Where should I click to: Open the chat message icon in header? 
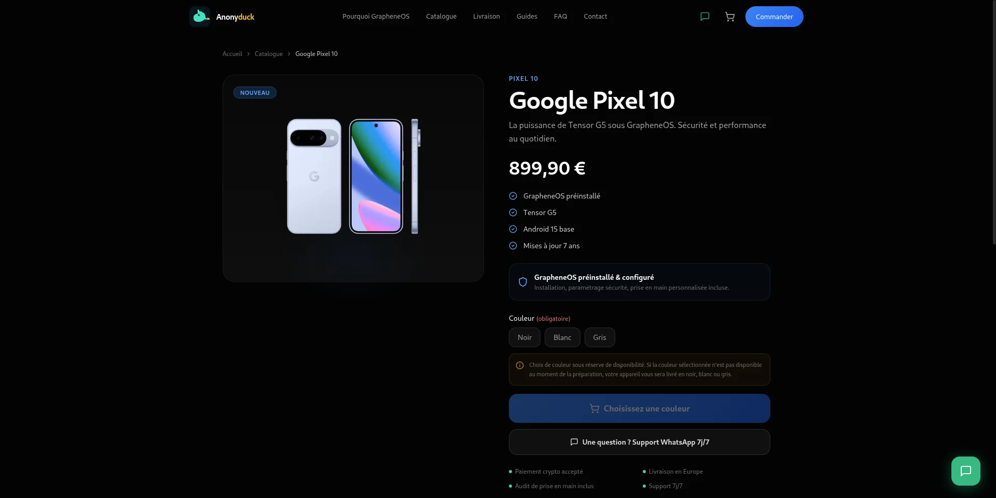(705, 17)
